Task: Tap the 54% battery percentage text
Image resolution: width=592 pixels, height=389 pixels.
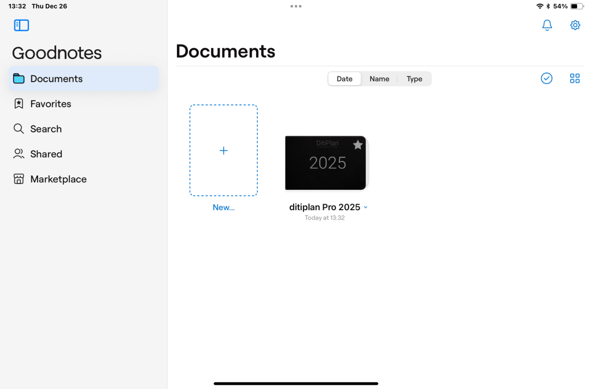Action: click(x=560, y=6)
